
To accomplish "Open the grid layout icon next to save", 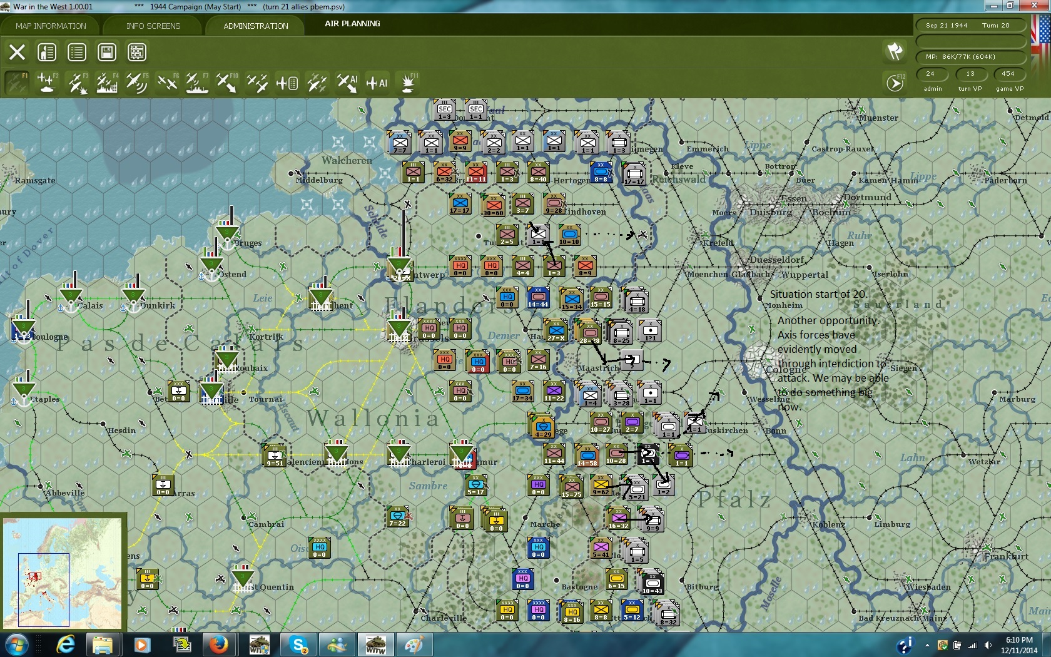I will (x=137, y=52).
